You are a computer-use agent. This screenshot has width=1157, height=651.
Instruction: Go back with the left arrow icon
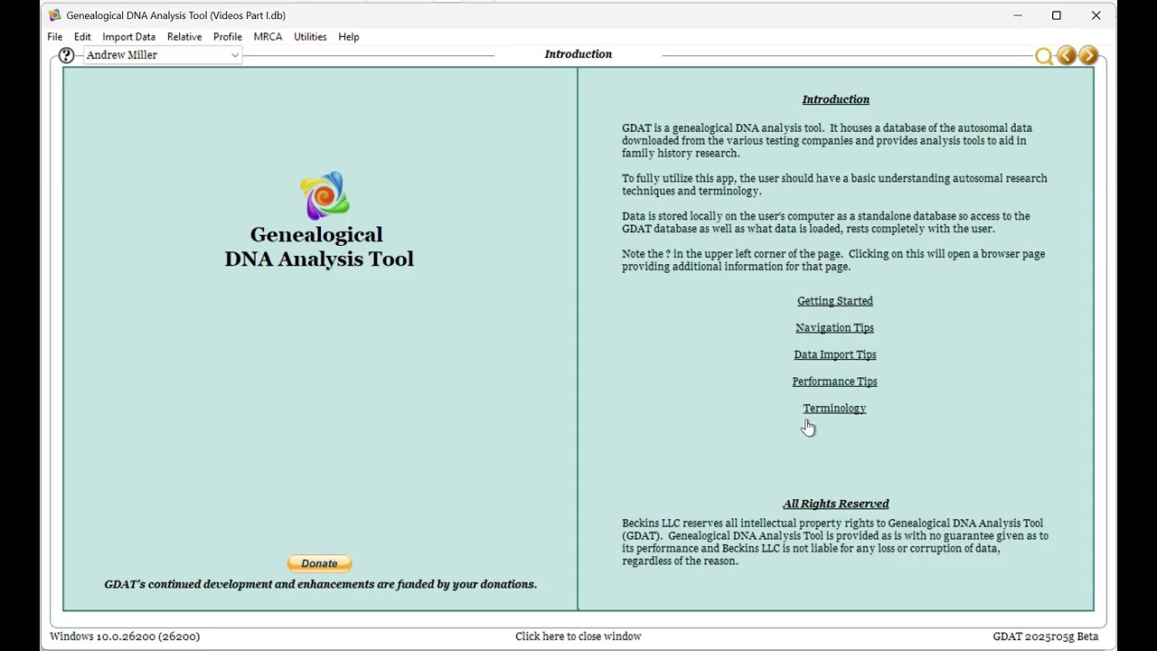[x=1067, y=56]
